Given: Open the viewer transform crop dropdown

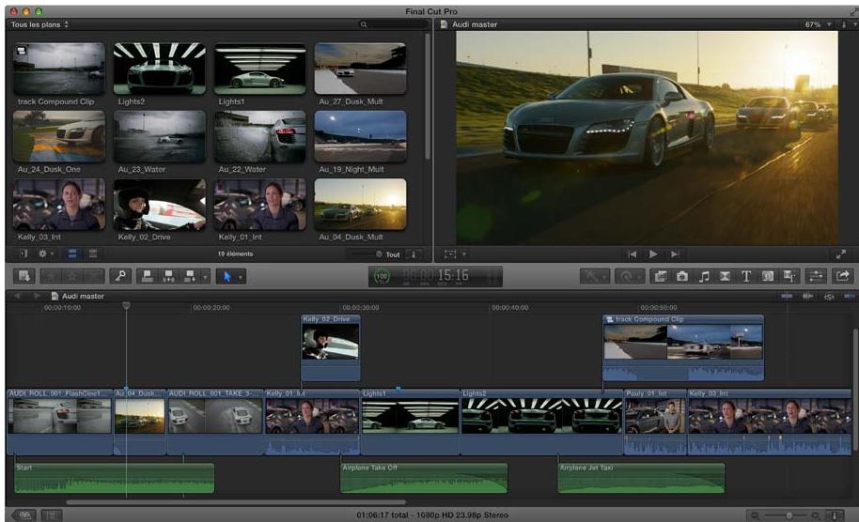Looking at the screenshot, I should pyautogui.click(x=455, y=253).
